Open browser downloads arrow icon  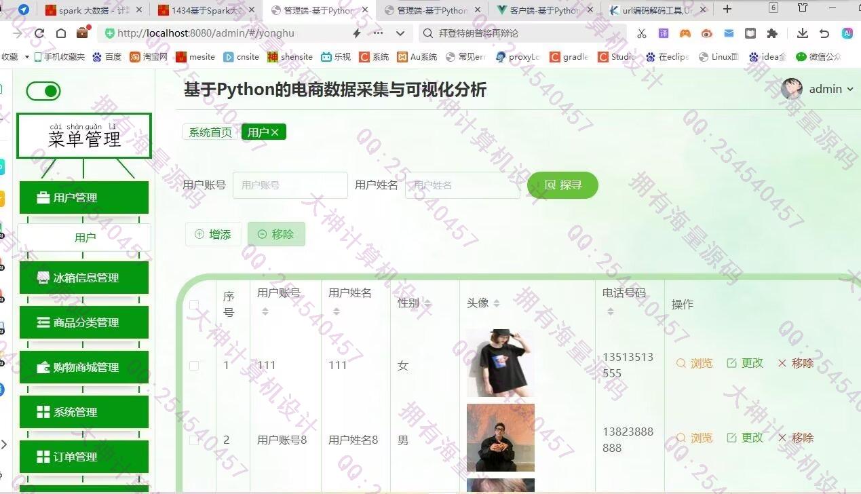(x=803, y=33)
